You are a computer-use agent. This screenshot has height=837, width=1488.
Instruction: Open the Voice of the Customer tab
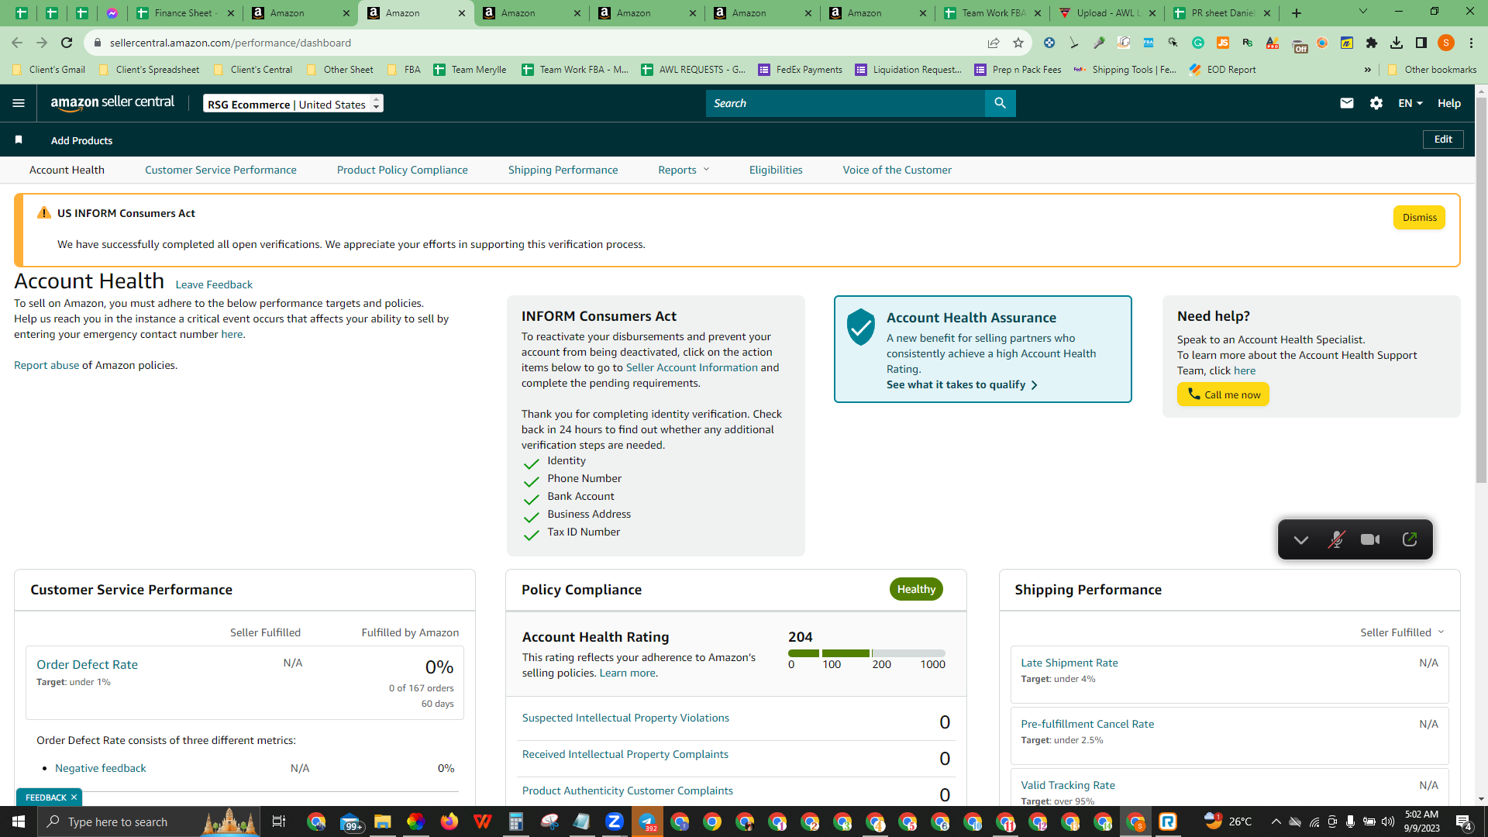click(x=897, y=170)
